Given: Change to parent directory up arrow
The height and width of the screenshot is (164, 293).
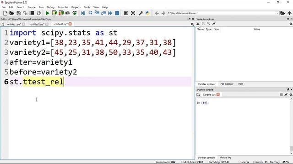Looking at the screenshot, I should 289,13.
